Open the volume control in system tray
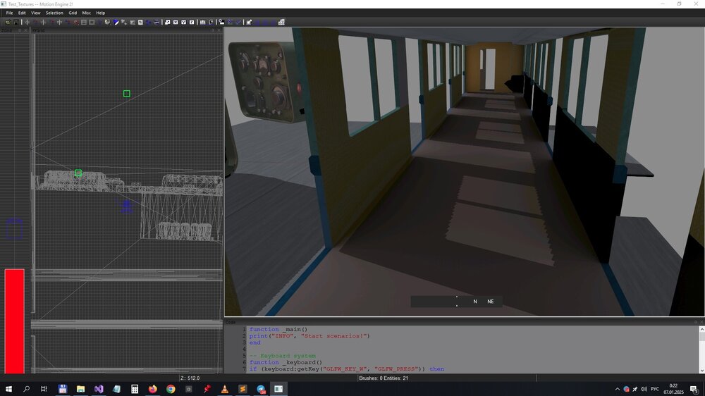705x396 pixels. pos(644,389)
